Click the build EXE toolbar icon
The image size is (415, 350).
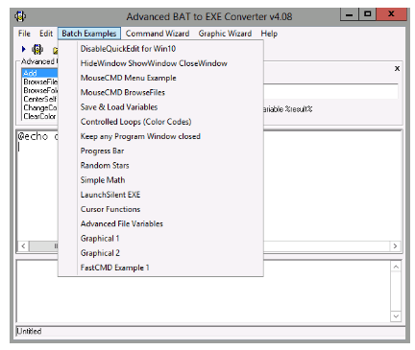click(x=37, y=49)
